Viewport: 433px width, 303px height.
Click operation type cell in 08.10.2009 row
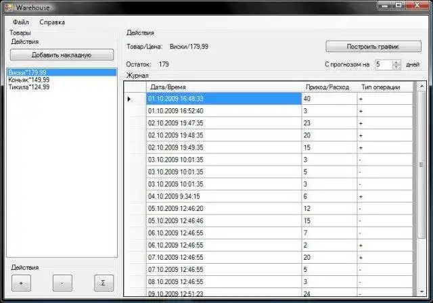coord(385,281)
